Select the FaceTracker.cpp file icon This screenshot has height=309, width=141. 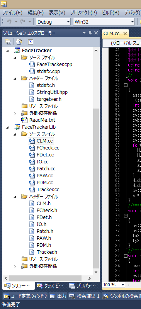coord(32,64)
